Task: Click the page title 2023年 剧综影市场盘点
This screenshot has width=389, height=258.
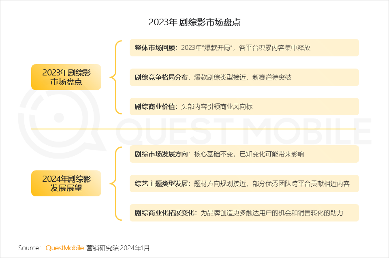Action: point(194,22)
